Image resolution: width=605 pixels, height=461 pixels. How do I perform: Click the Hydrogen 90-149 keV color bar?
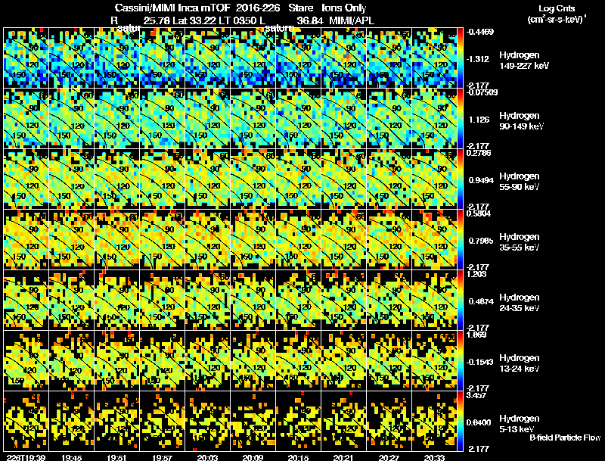460,119
